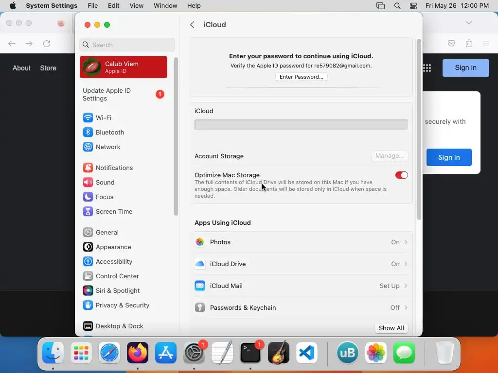
Task: Open Launchpad from the Dock
Action: tap(81, 353)
